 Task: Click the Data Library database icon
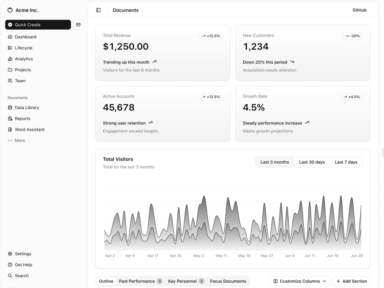(10, 108)
